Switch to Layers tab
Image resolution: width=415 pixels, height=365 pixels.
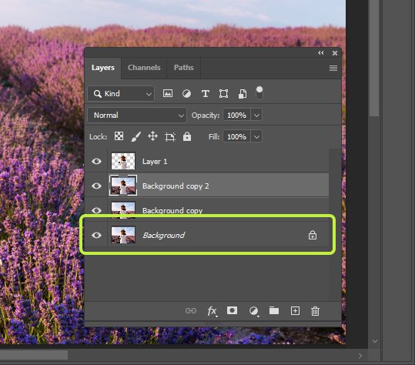pyautogui.click(x=103, y=68)
